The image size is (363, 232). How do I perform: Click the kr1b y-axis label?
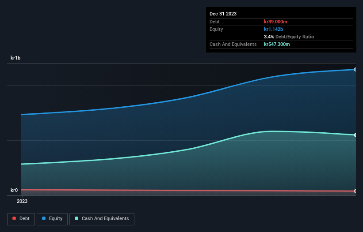pos(15,58)
